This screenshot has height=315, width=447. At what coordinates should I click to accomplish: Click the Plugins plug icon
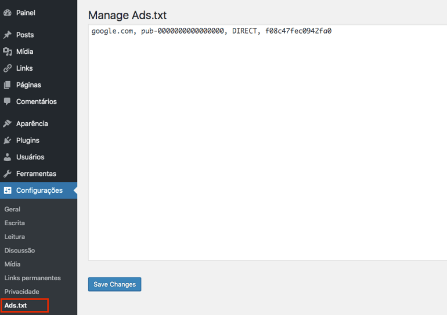(8, 141)
